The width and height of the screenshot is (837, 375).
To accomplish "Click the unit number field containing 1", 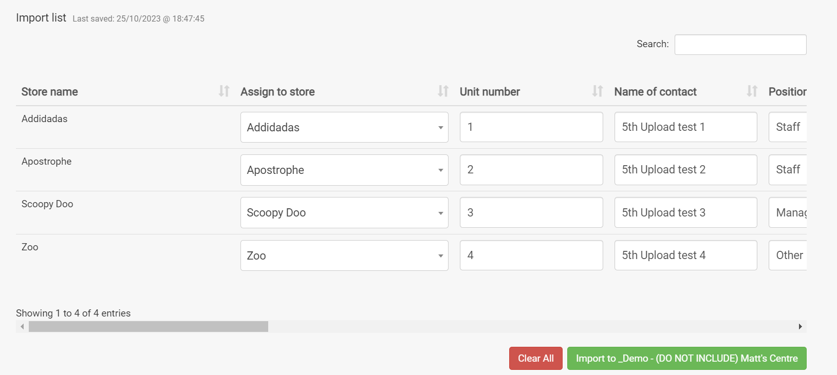I will point(531,127).
